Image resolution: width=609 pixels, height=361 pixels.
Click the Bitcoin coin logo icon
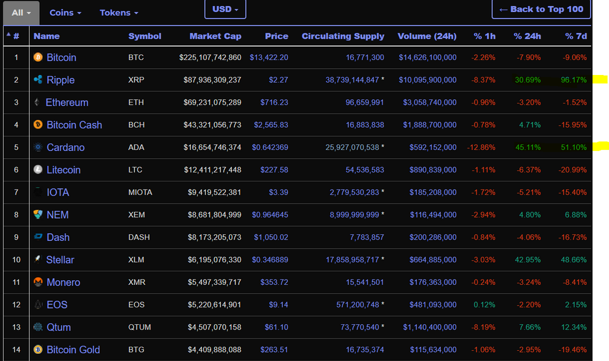[37, 57]
